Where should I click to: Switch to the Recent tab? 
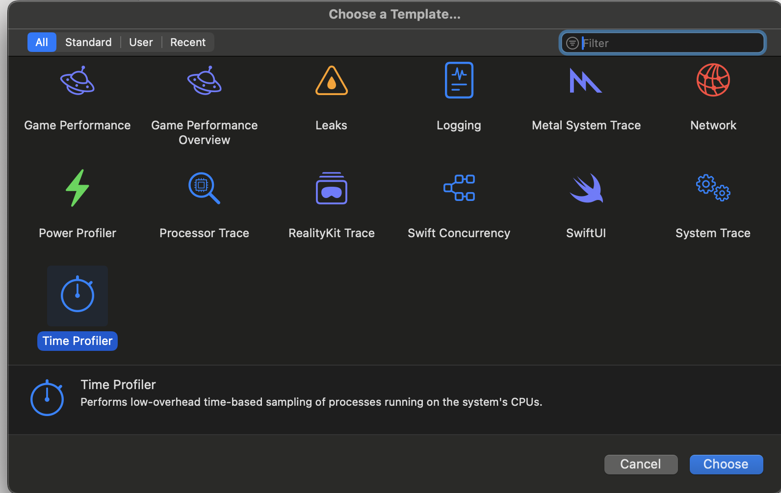188,42
